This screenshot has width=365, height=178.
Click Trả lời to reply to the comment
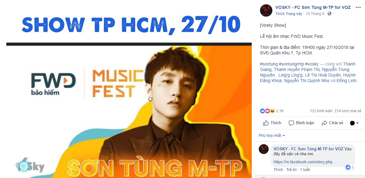292,170
